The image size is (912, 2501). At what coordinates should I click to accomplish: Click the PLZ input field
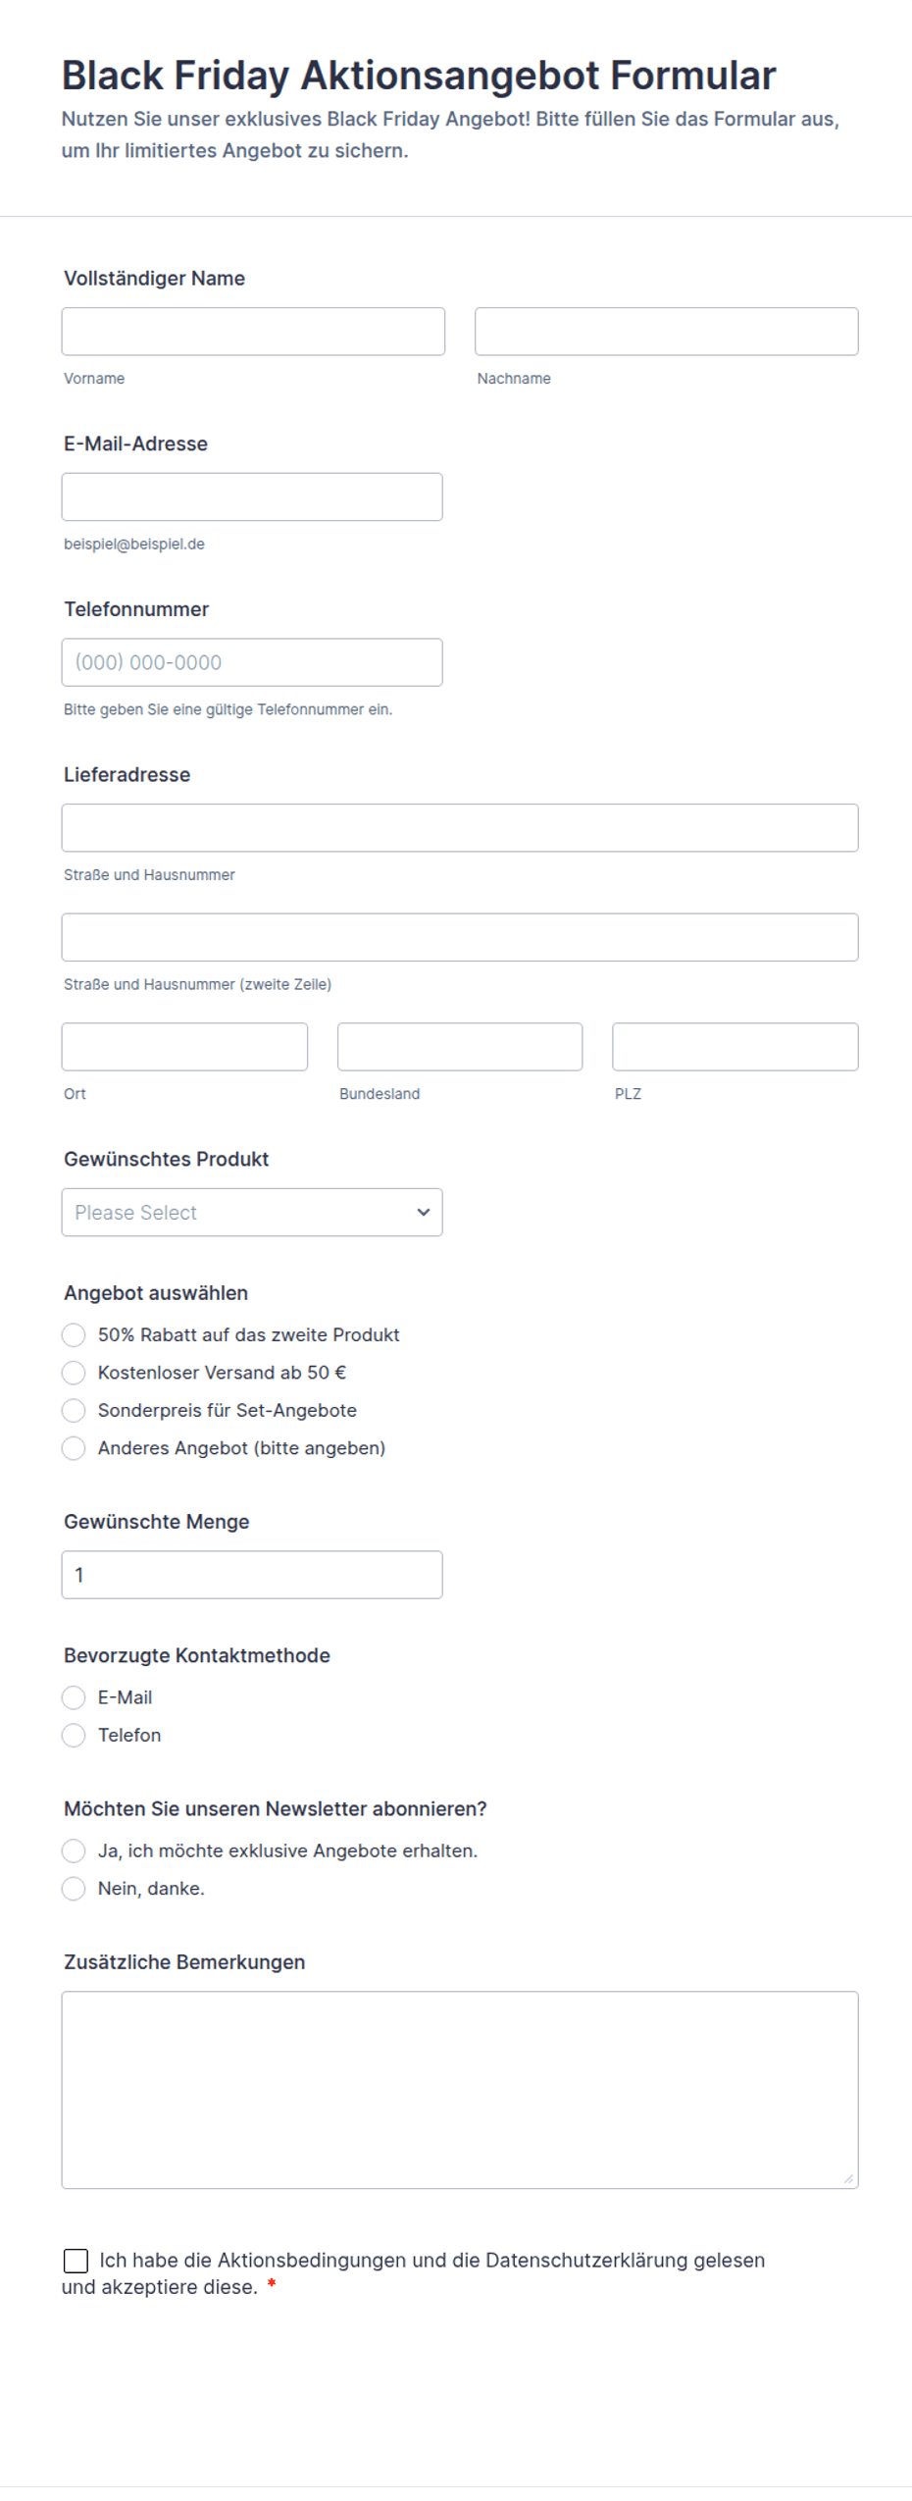click(735, 1047)
